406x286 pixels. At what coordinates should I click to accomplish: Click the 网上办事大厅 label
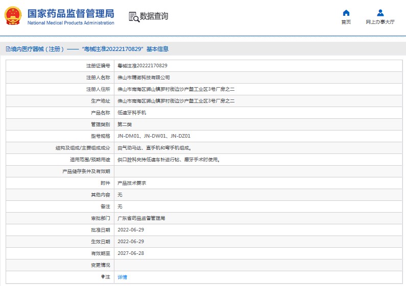(x=380, y=22)
